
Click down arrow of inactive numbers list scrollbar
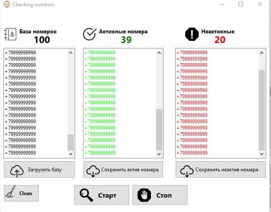pos(262,154)
